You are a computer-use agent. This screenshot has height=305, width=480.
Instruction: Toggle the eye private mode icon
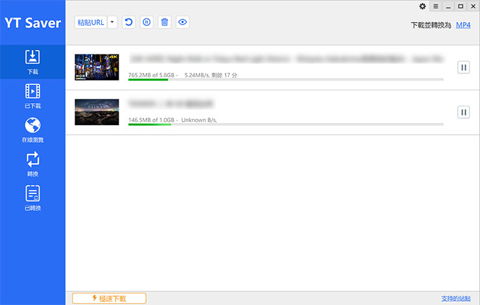(182, 22)
